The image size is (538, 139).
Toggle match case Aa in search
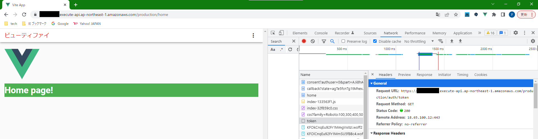tap(273, 49)
